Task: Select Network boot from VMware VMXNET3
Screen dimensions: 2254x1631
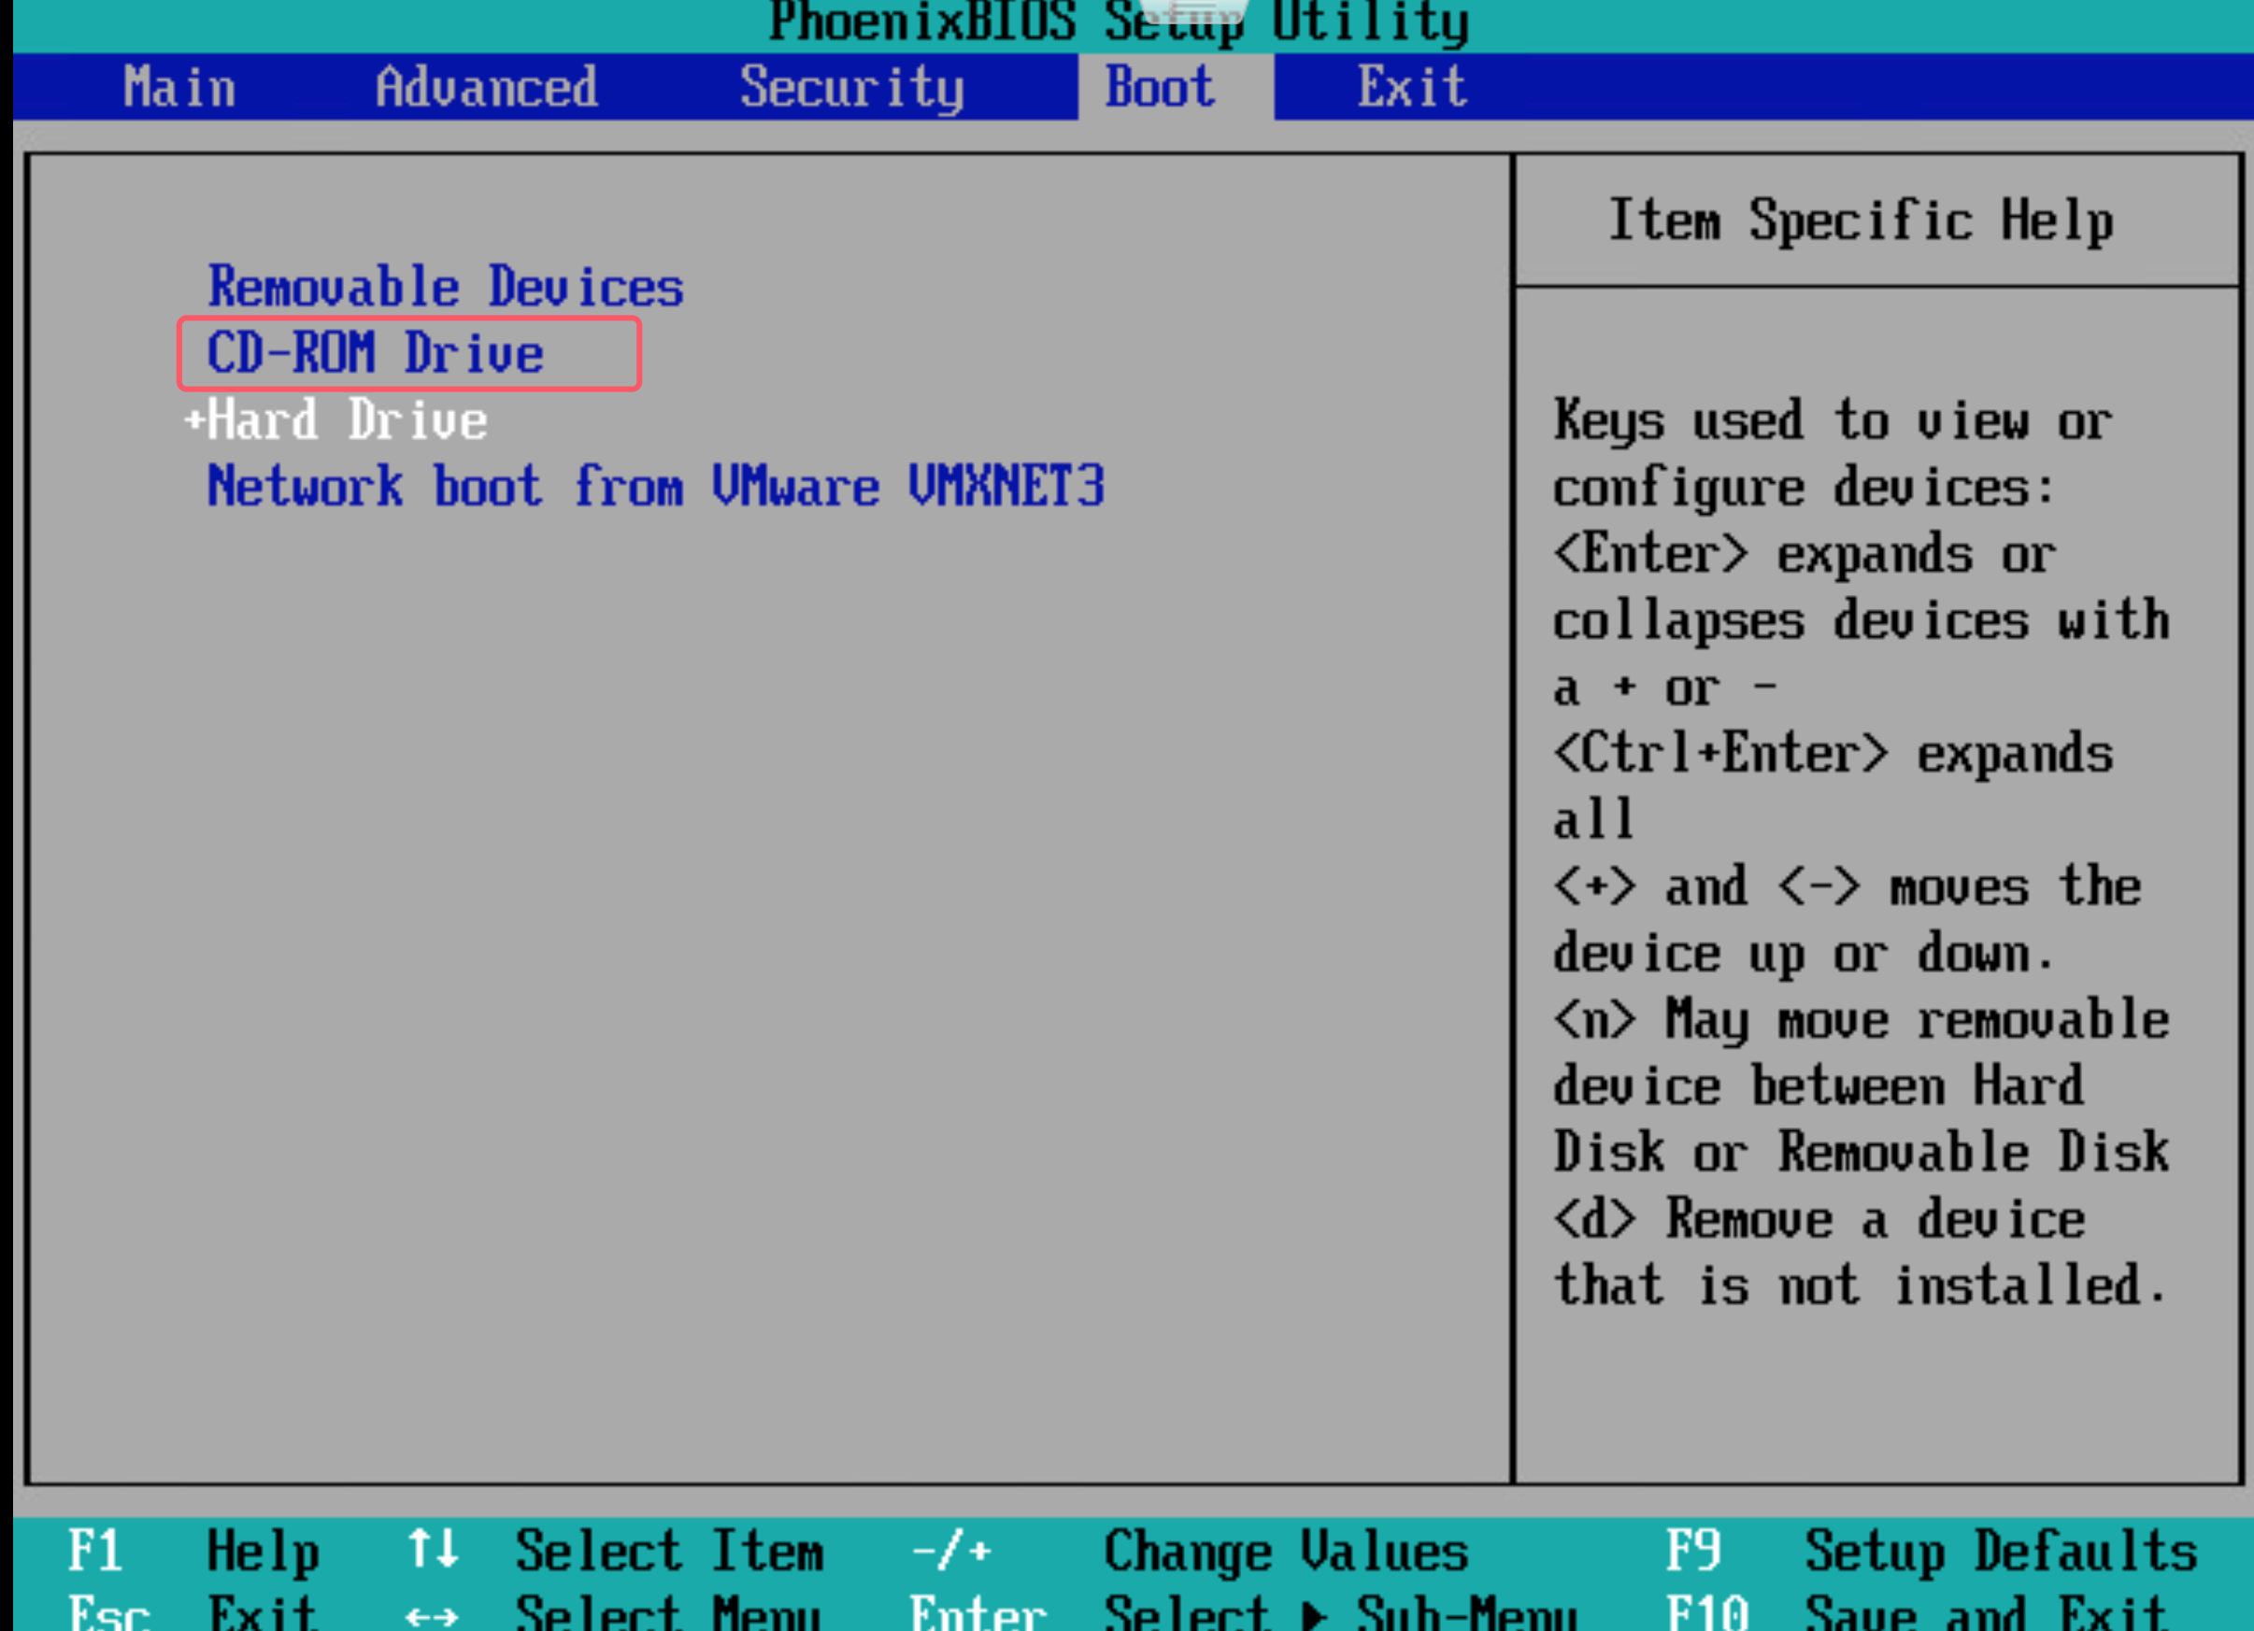Action: point(655,487)
